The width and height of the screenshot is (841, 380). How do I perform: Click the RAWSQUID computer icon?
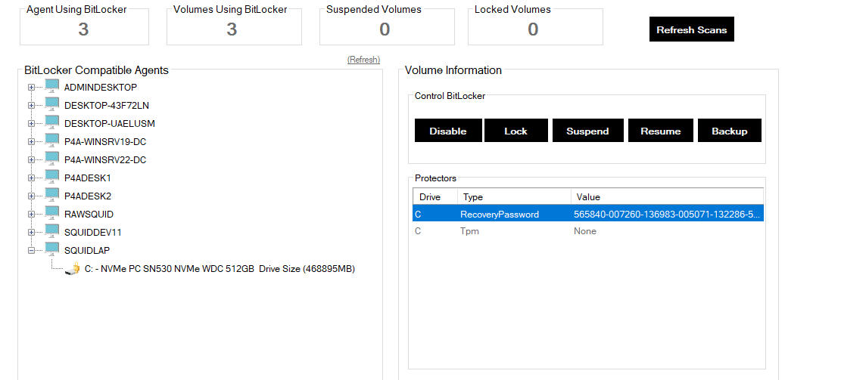pos(52,213)
